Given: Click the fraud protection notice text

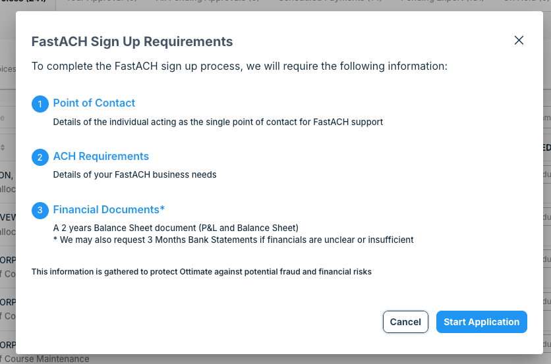Looking at the screenshot, I should [202, 272].
